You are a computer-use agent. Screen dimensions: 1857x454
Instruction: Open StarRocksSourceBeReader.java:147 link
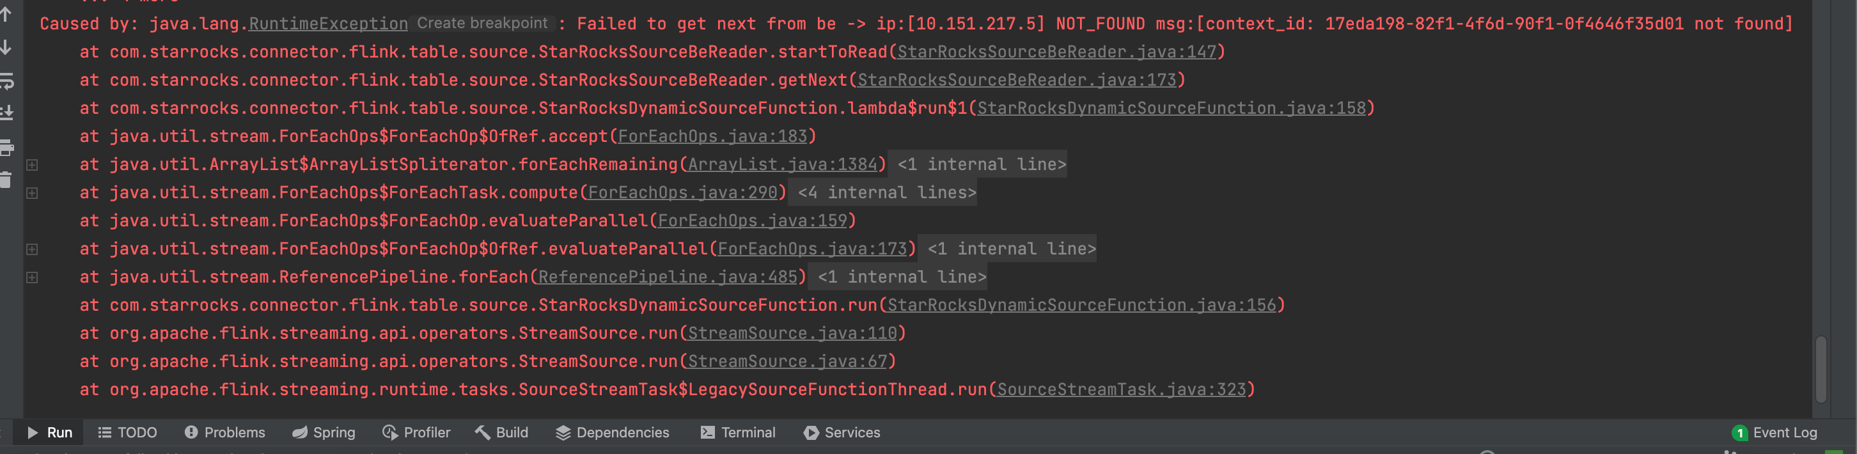point(1056,52)
